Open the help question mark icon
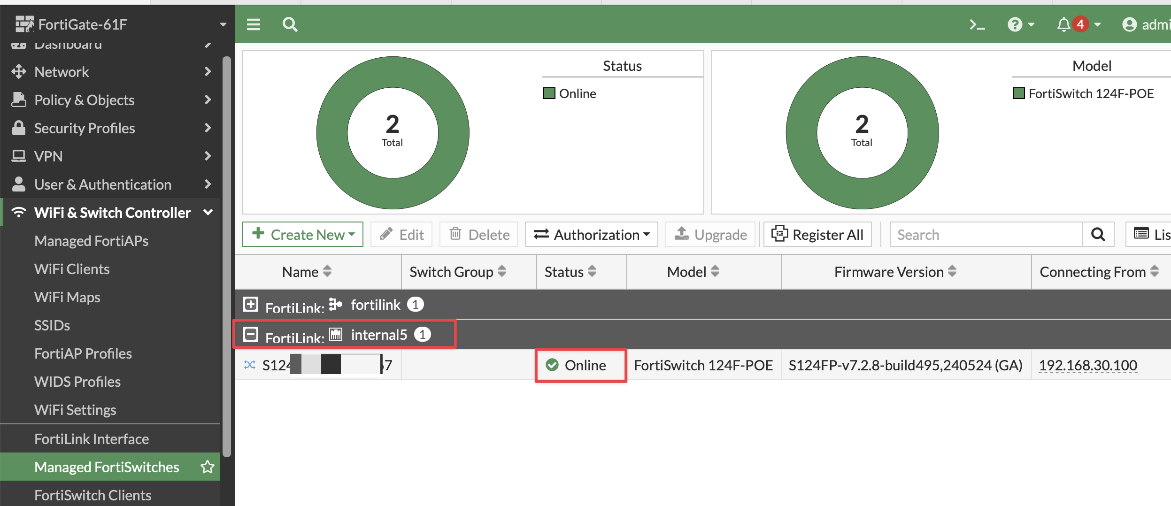This screenshot has height=506, width=1171. click(x=1015, y=24)
